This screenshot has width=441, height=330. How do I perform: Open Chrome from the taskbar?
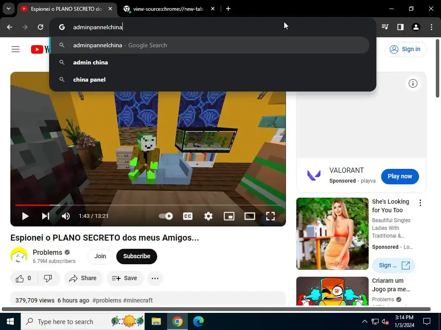click(177, 321)
